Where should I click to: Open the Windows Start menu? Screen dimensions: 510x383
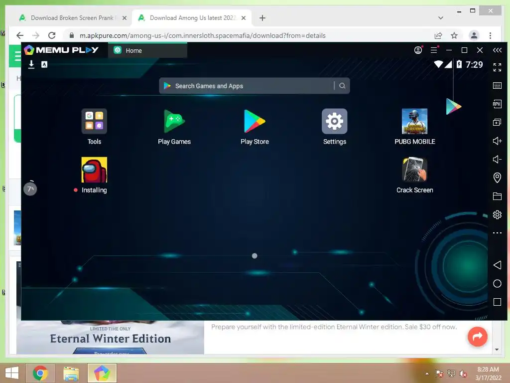click(12, 373)
